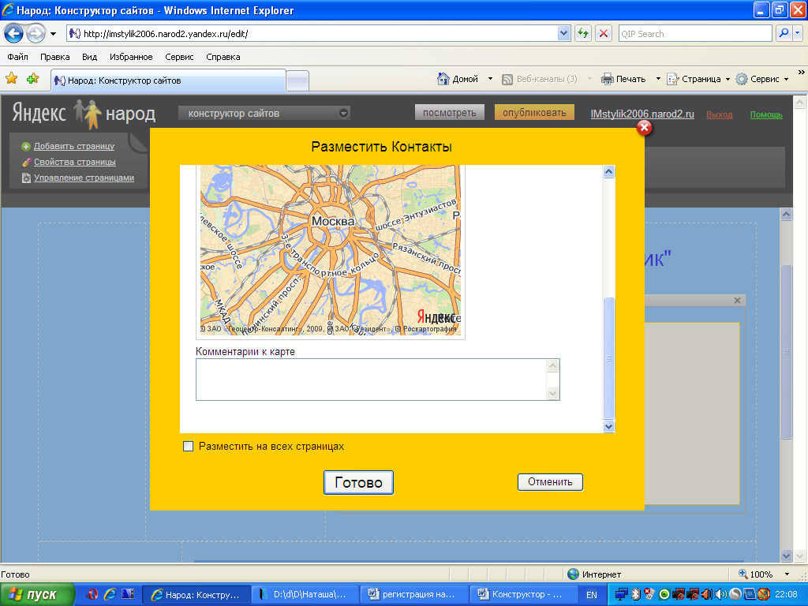
Task: Click the пуск Start button
Action: pos(37,595)
